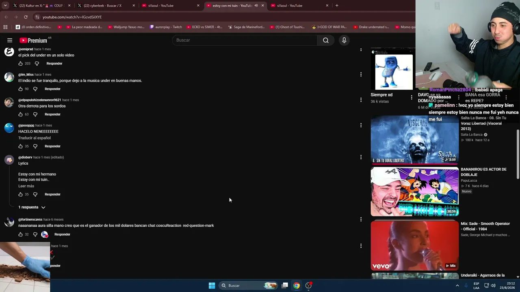520x292 pixels.
Task: Open the Salta La Banca 'Visceral' thumbnail
Action: [414, 140]
